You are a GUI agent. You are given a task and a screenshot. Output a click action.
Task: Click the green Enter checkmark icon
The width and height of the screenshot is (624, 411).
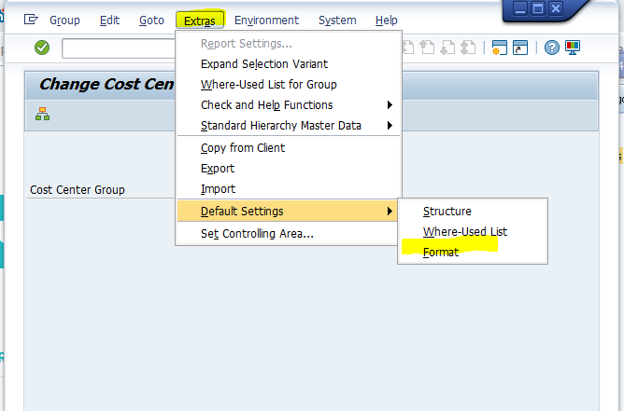click(x=42, y=48)
